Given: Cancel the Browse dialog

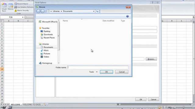Looking at the screenshot, I should click(x=122, y=72).
